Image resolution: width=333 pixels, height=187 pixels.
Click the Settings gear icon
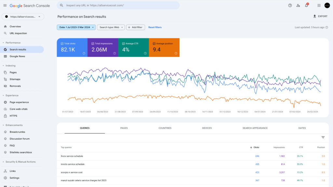pyautogui.click(x=5, y=178)
